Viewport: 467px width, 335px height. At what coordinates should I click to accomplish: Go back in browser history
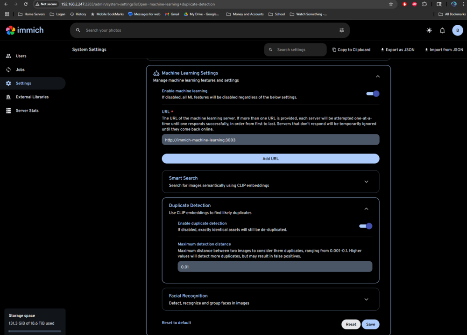coord(6,4)
